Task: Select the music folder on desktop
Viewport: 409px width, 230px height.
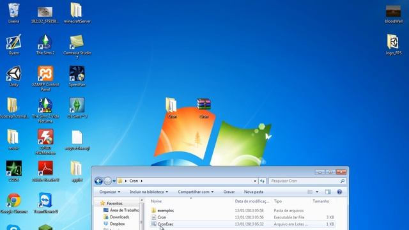Action: 13,140
